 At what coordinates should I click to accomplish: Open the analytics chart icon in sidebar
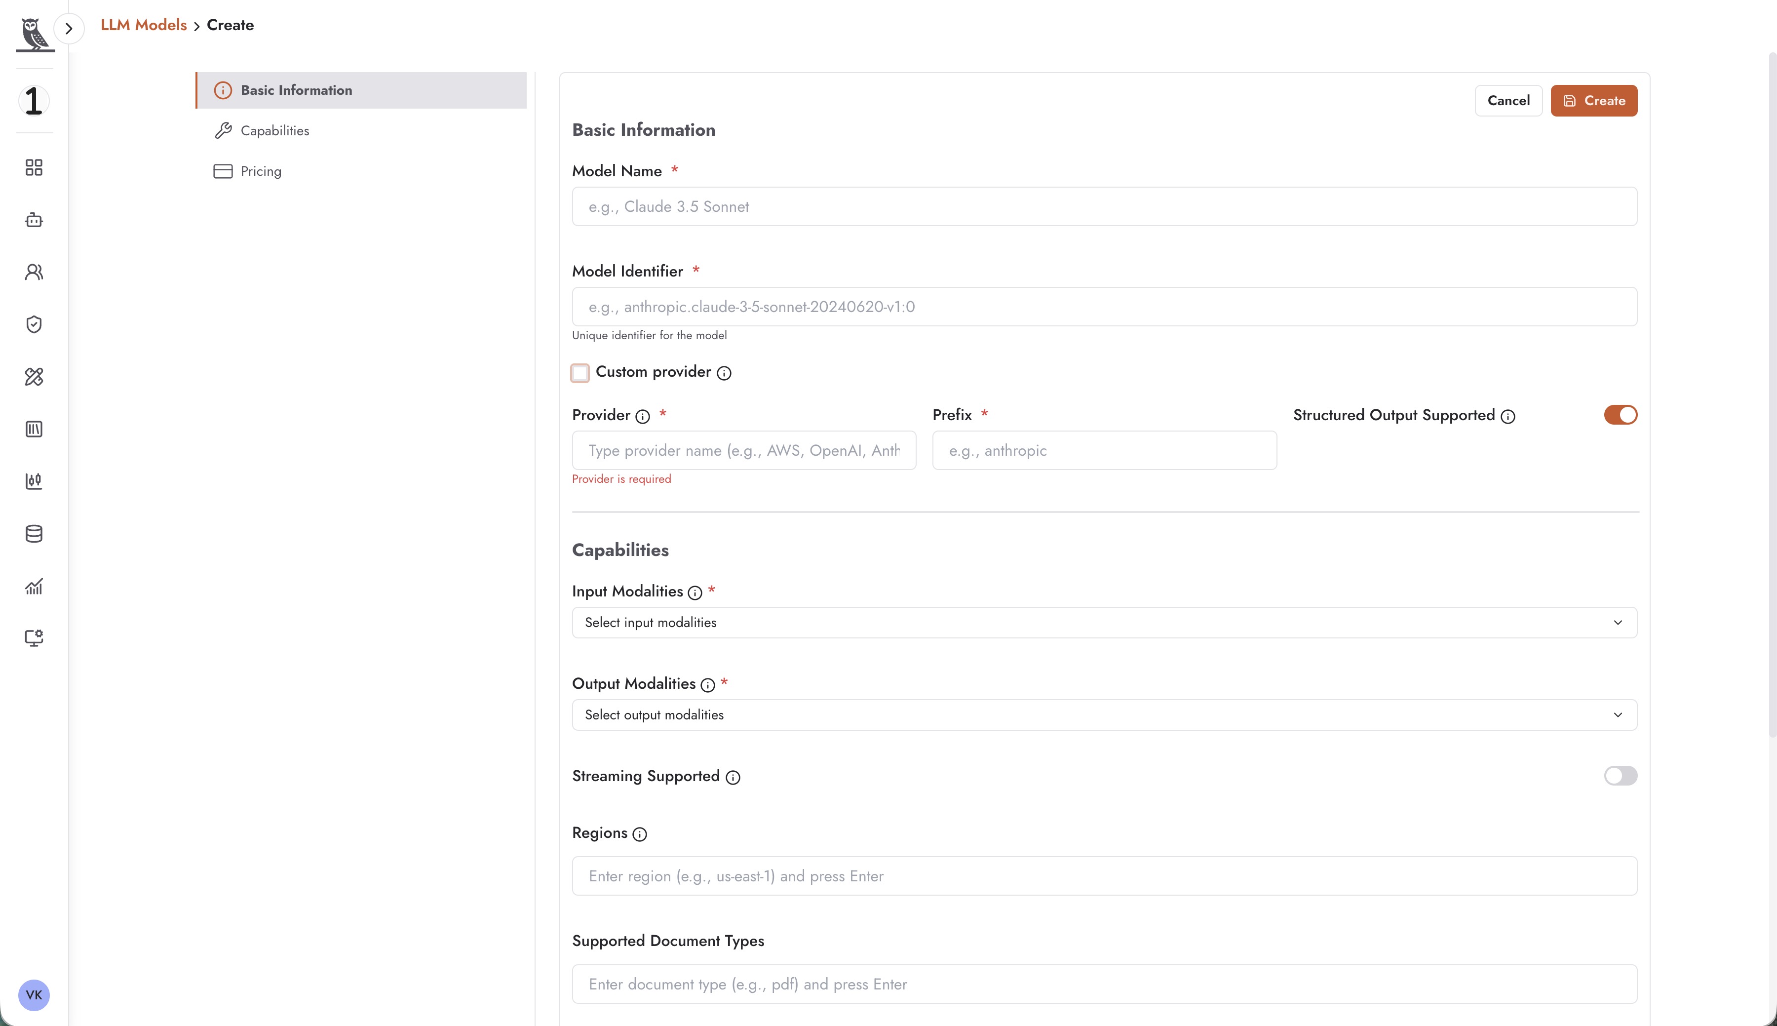pyautogui.click(x=34, y=586)
